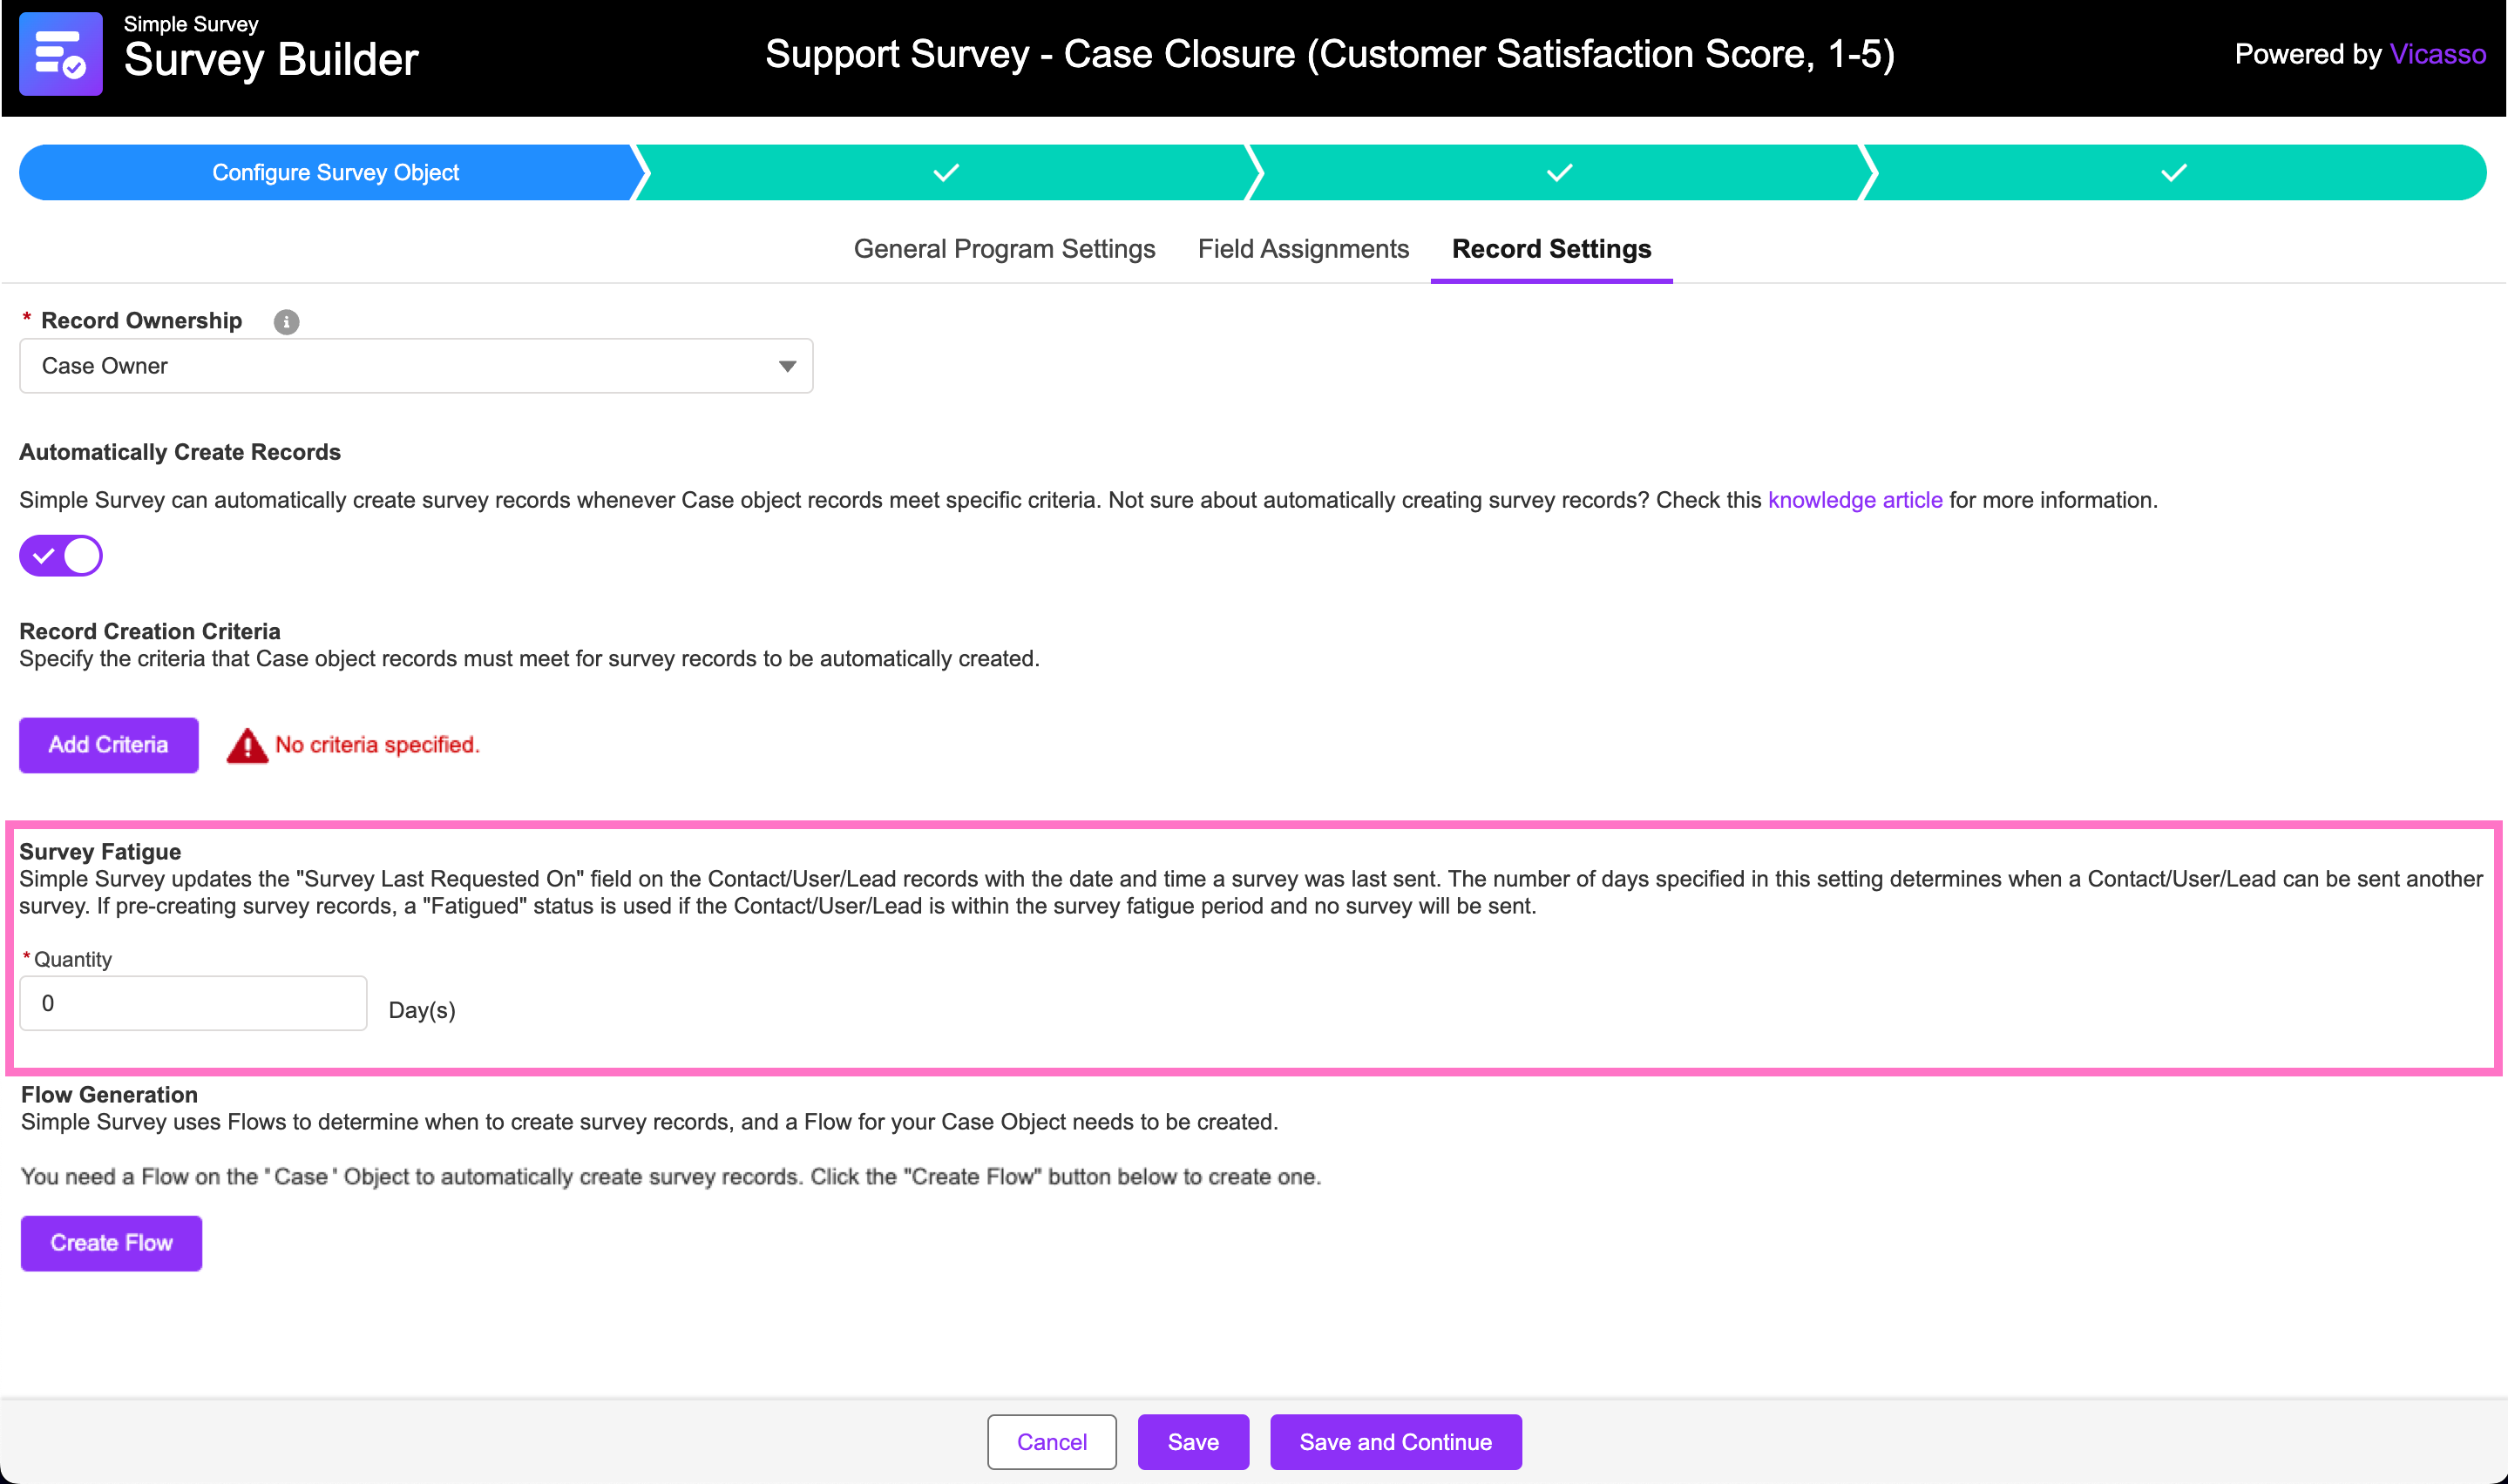Expand the Record Ownership dropdown arrow
2508x1484 pixels.
click(787, 367)
